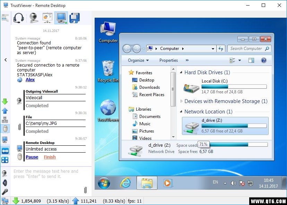This screenshot has width=287, height=205.
Task: Click Explorer forward navigation button
Action: pyautogui.click(x=137, y=49)
